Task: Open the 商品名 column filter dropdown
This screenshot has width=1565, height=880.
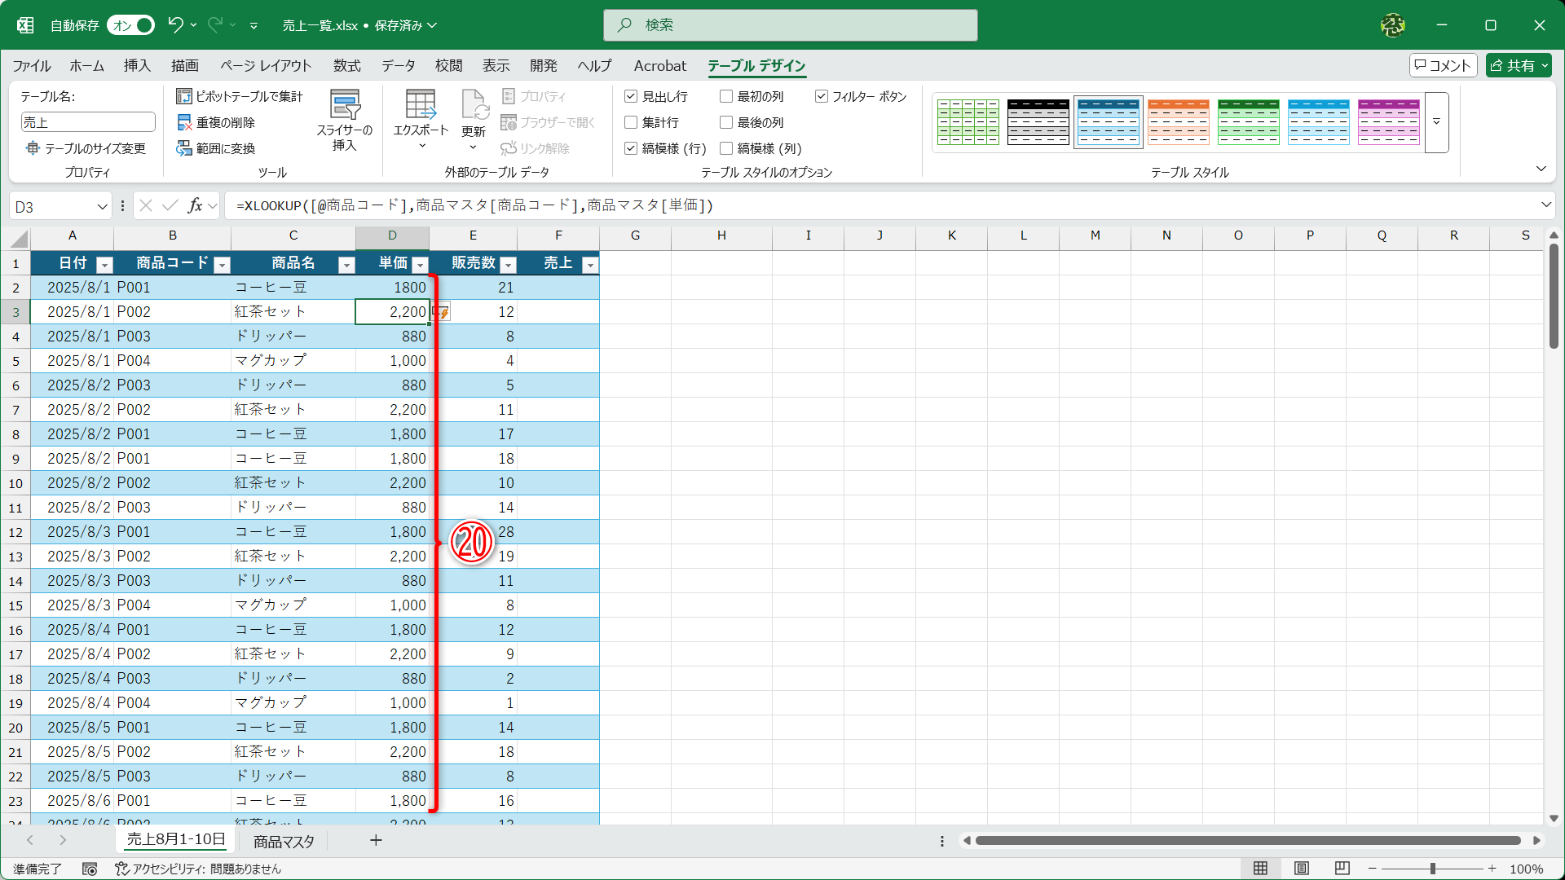Action: [346, 264]
